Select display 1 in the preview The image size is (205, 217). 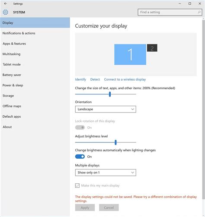click(x=130, y=54)
